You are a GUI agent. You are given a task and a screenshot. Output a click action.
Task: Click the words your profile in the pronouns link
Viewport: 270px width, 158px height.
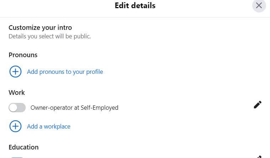pyautogui.click(x=88, y=72)
